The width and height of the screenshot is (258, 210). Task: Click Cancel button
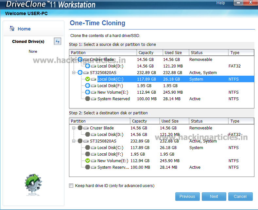240,197
